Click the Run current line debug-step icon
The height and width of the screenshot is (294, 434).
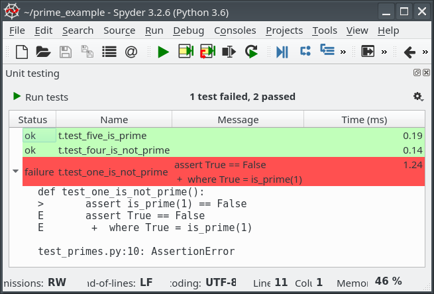pos(305,51)
